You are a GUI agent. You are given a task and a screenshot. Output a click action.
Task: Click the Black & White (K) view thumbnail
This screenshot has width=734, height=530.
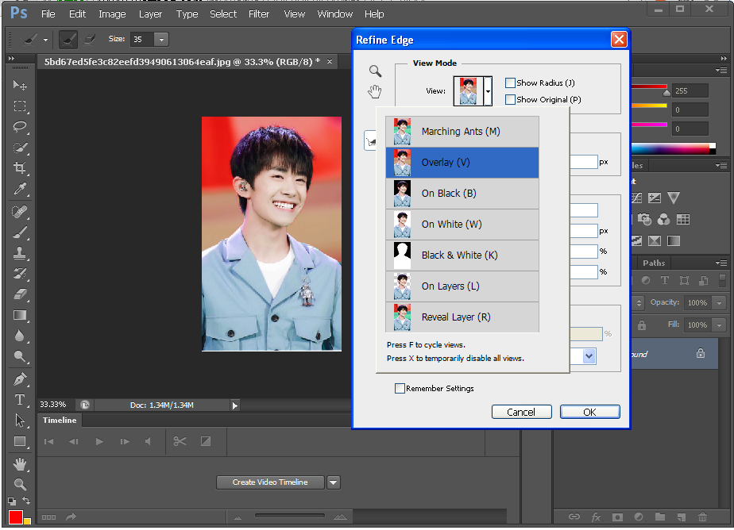pos(403,255)
